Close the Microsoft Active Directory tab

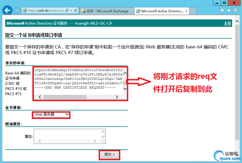pyautogui.click(x=186, y=11)
